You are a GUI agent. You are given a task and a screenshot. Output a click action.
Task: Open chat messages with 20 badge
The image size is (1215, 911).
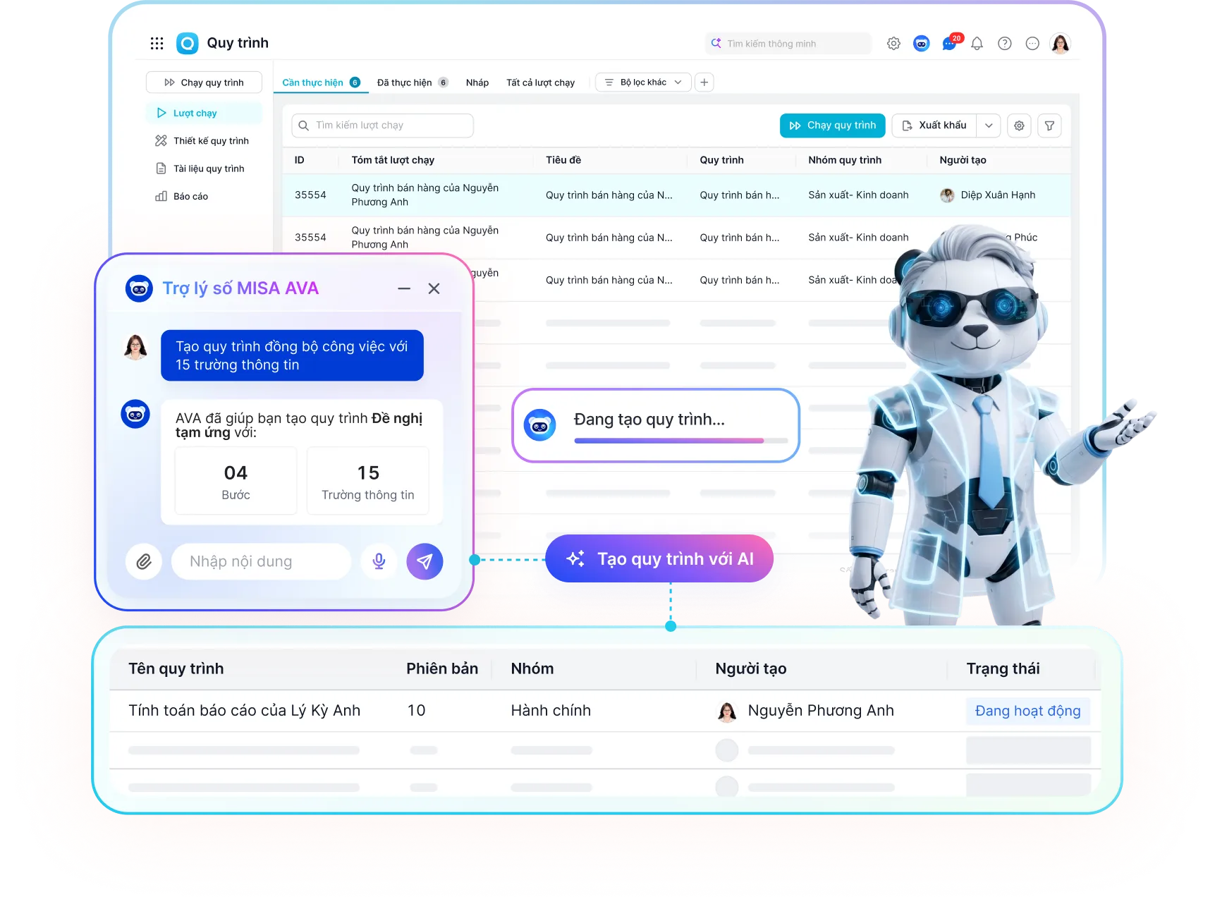950,43
